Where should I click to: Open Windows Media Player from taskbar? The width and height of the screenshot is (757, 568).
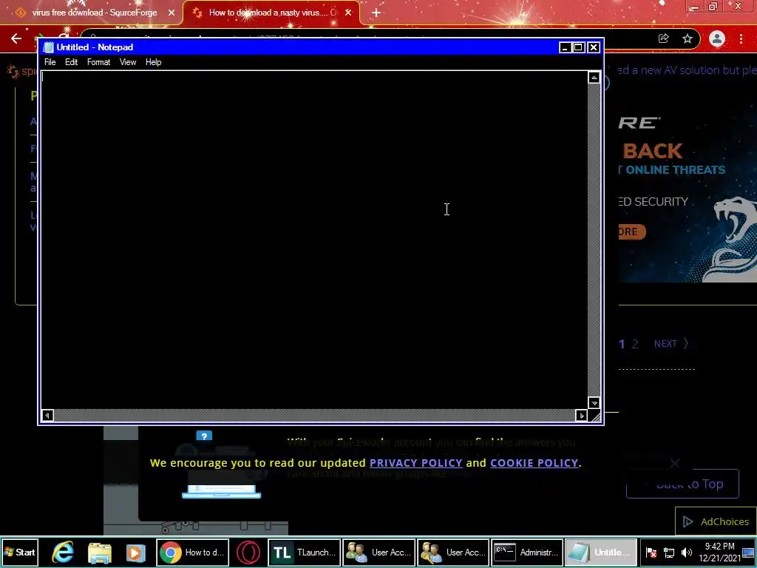click(136, 553)
